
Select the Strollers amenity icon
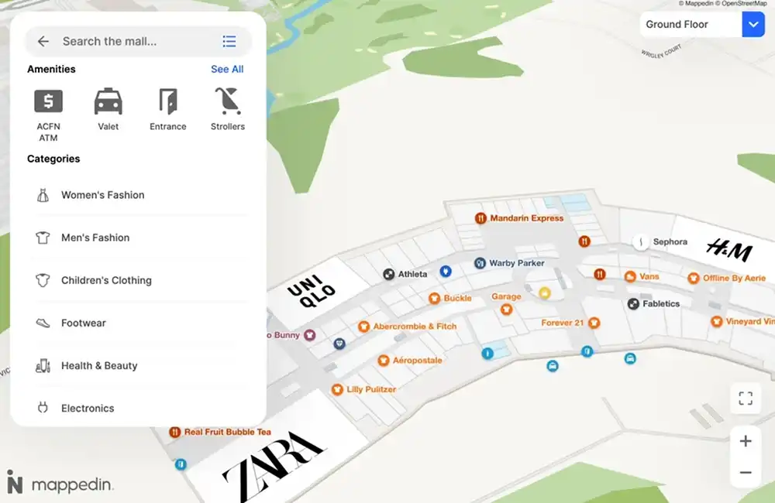[228, 101]
